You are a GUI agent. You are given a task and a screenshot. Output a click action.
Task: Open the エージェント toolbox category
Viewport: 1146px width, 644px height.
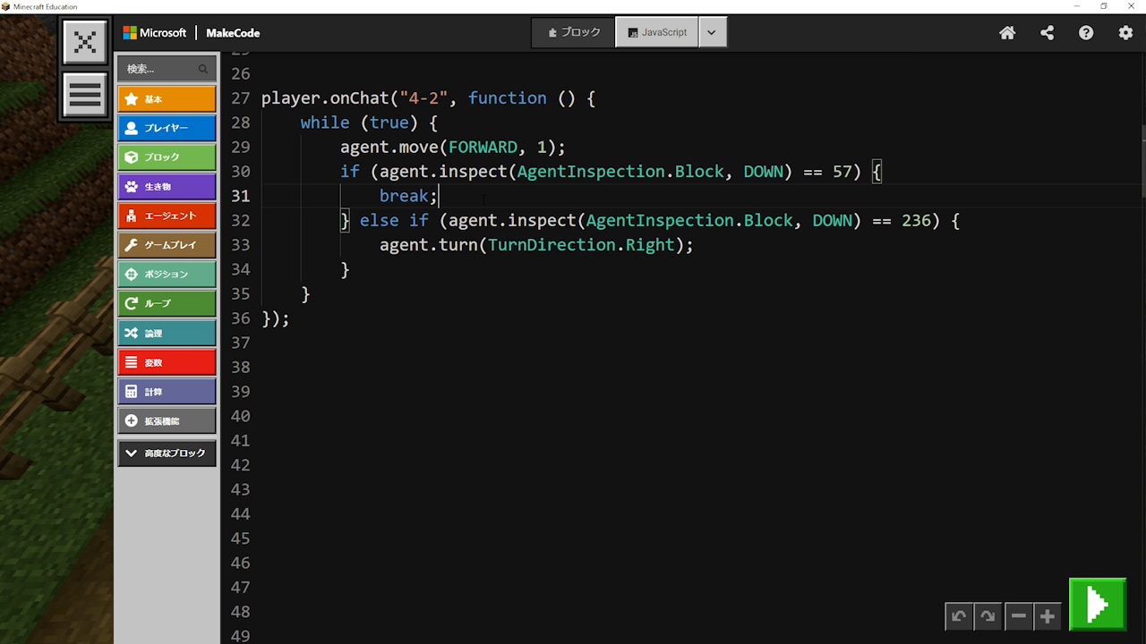coord(167,216)
